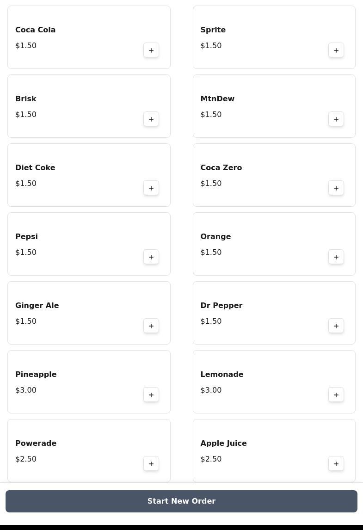Click the Powerade $2.50 price label
This screenshot has width=363, height=530.
(x=26, y=459)
